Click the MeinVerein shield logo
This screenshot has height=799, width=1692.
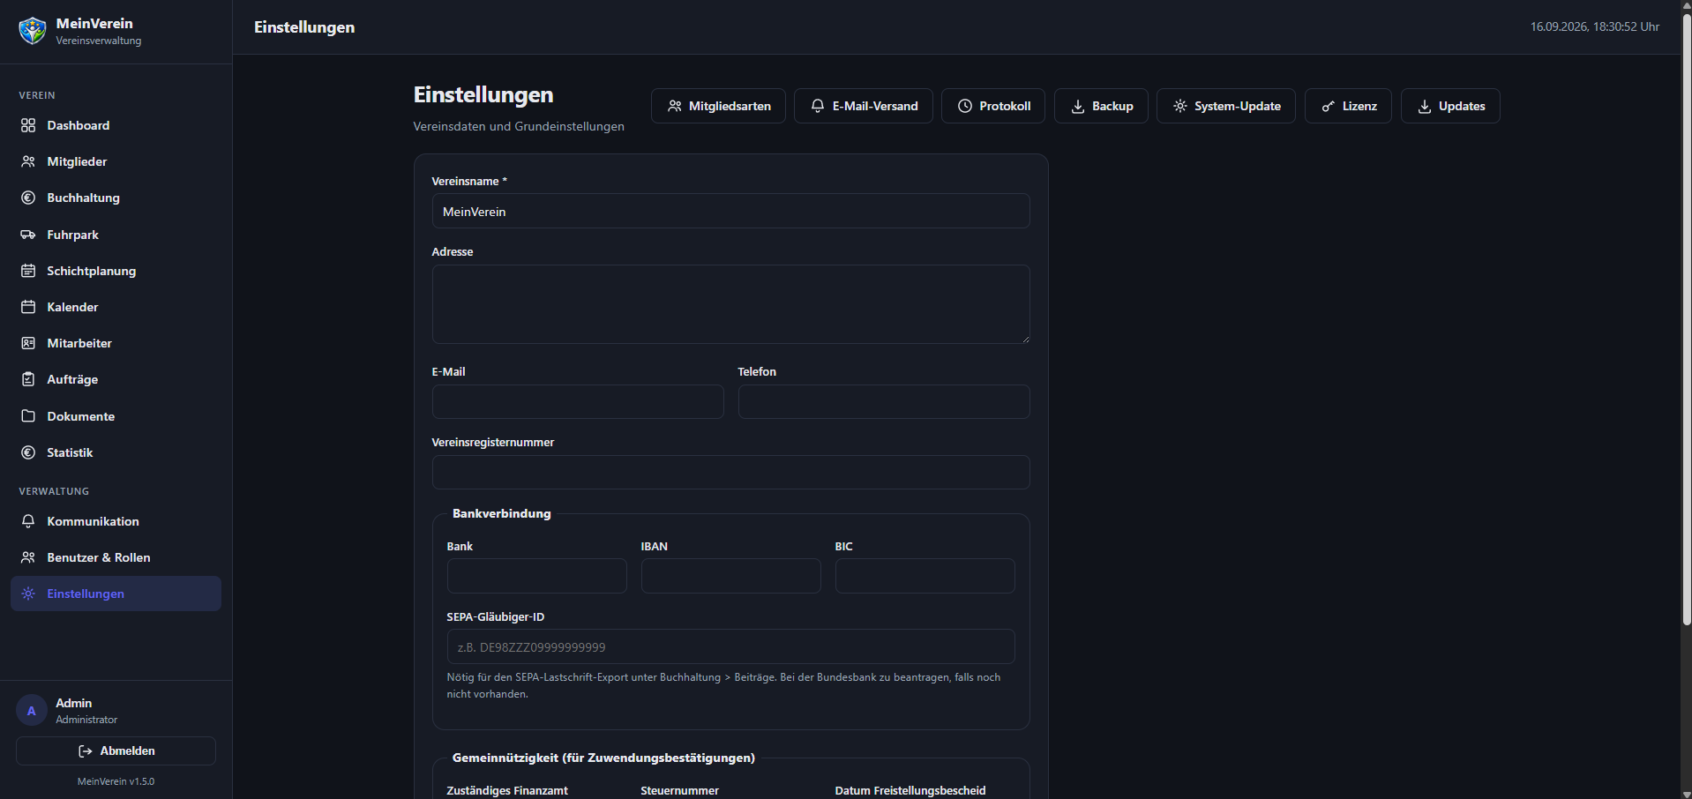coord(33,31)
